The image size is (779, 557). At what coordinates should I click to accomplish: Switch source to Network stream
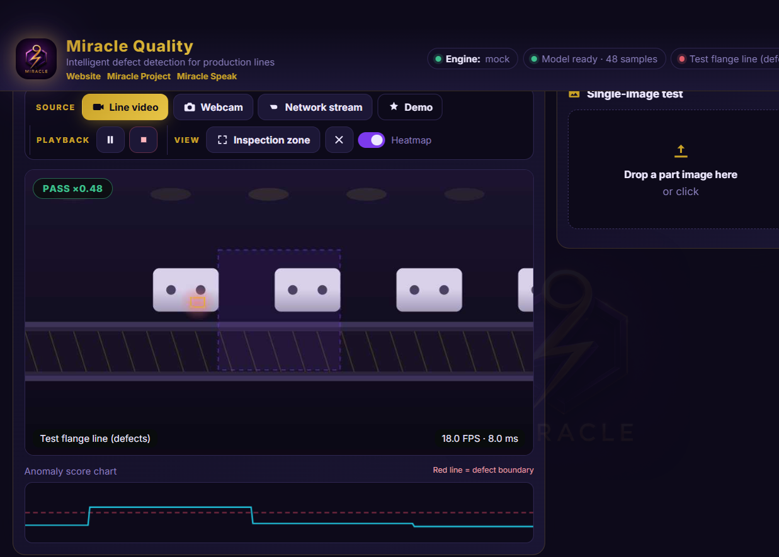[315, 107]
